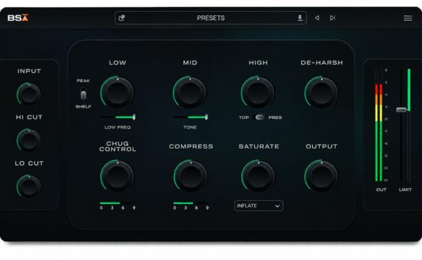Click the COMPRESS knob
Viewport: 422px width, 260px height.
tap(190, 176)
